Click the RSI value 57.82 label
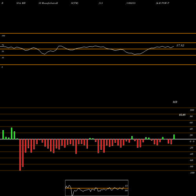Image resolution: width=196 pixels, height=196 pixels. (x=180, y=45)
